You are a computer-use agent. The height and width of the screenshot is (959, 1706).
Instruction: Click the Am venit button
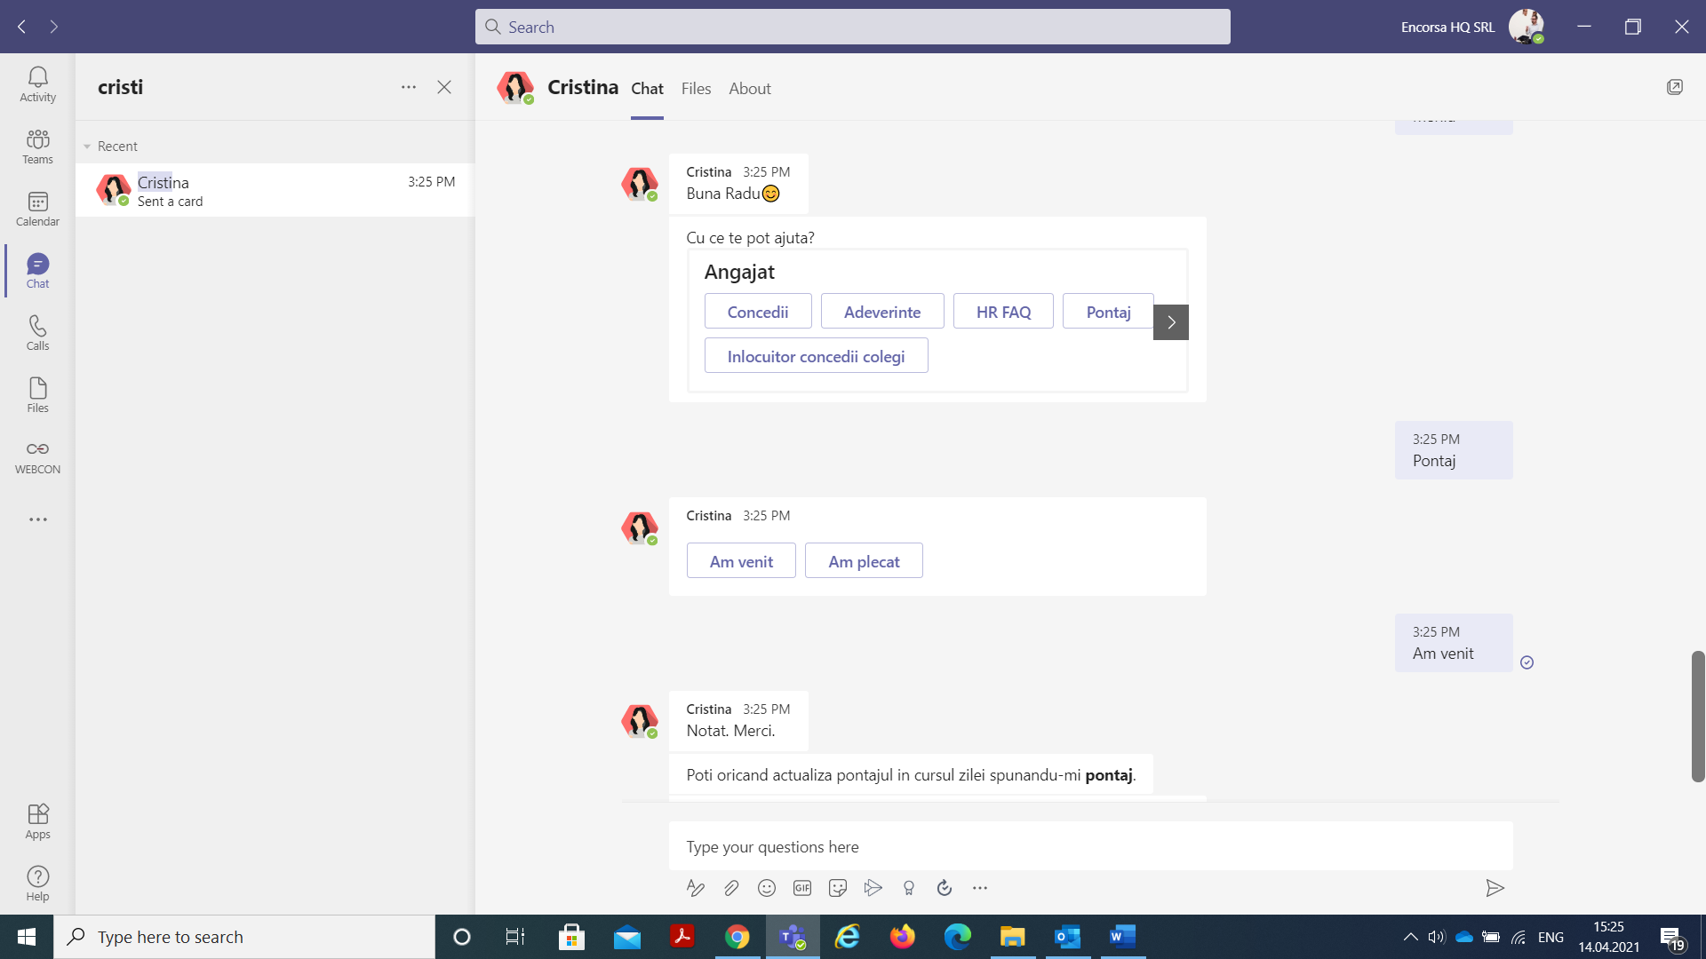click(741, 561)
